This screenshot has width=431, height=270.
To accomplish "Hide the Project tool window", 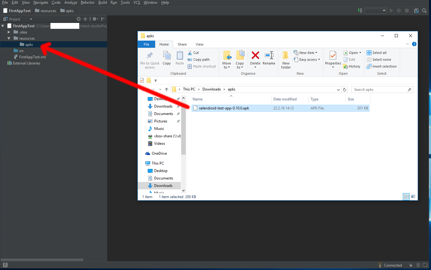I will (103, 19).
